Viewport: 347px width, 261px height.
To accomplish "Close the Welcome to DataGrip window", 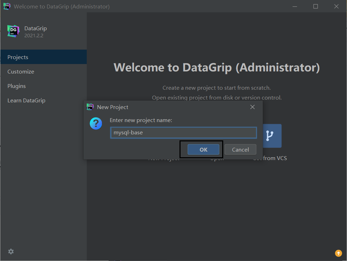I will (x=336, y=6).
